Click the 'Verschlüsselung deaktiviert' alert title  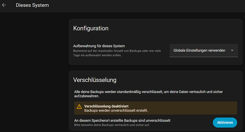(x=106, y=106)
